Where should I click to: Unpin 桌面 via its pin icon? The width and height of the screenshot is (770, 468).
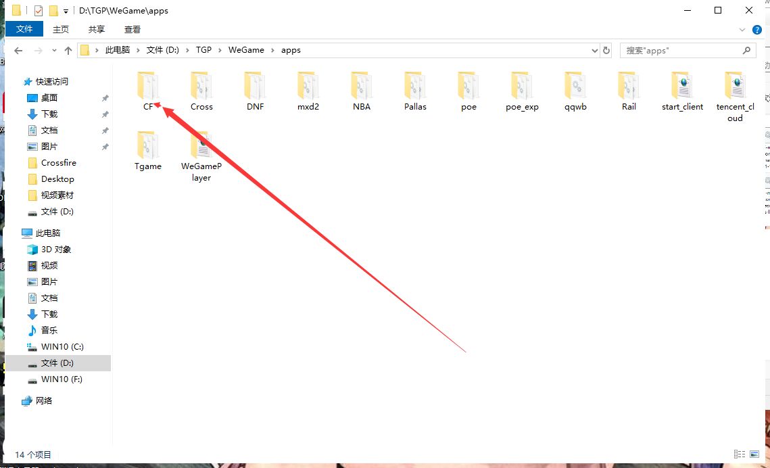click(105, 98)
